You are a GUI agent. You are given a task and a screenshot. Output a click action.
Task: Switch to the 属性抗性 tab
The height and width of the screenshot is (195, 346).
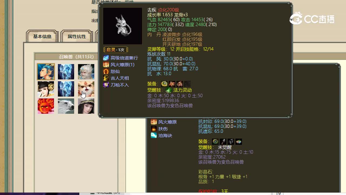tap(77, 36)
